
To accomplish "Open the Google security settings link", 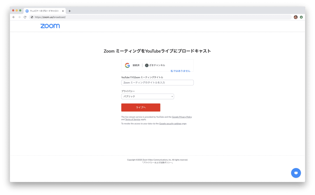I will tap(170, 124).
